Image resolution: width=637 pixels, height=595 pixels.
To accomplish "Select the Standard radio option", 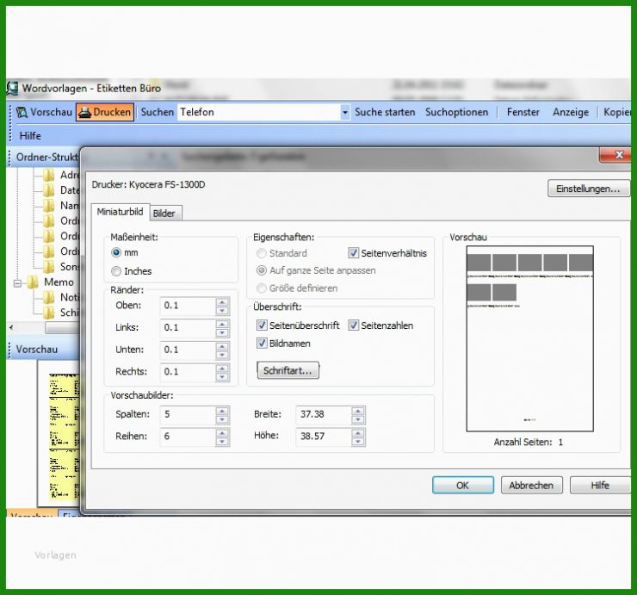I will 262,253.
